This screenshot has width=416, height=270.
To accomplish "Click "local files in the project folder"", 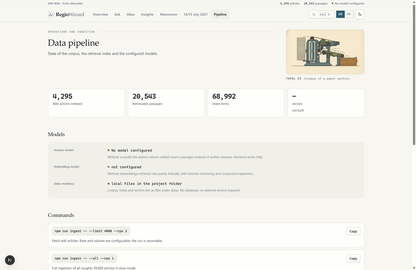I will click(147, 184).
